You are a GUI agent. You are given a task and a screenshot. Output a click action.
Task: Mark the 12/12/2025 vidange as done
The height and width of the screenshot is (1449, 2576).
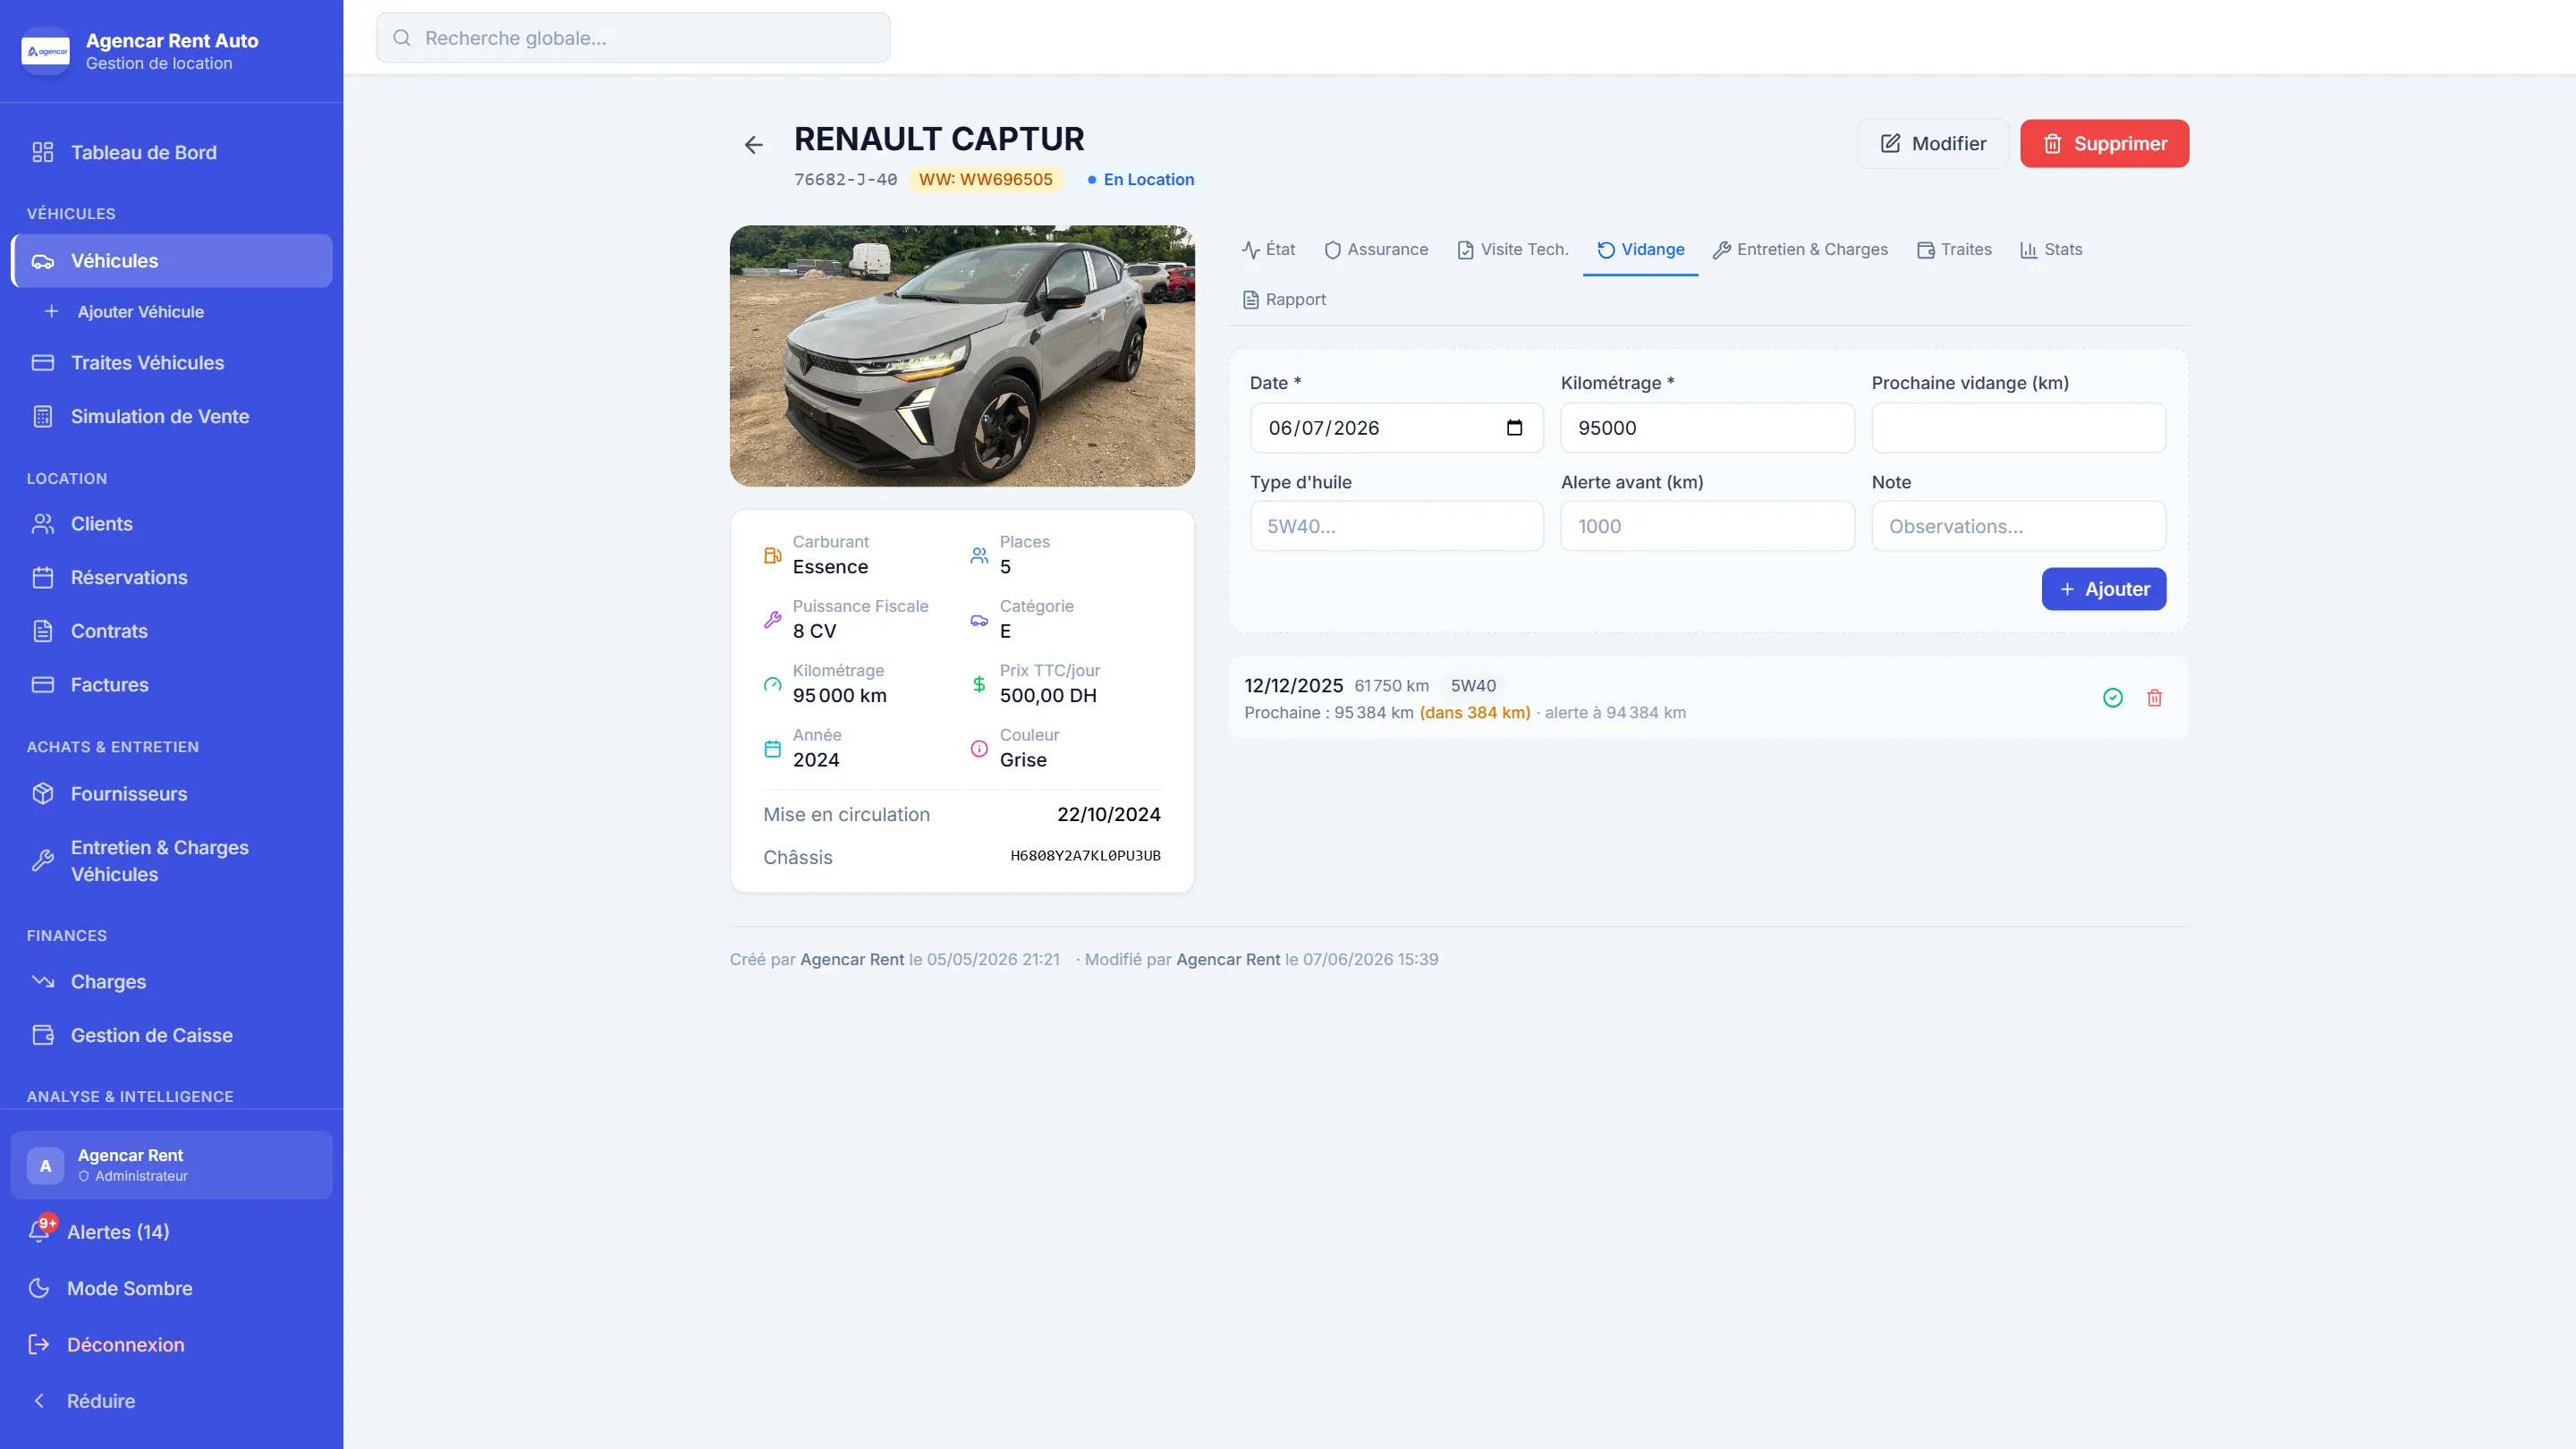point(2113,698)
